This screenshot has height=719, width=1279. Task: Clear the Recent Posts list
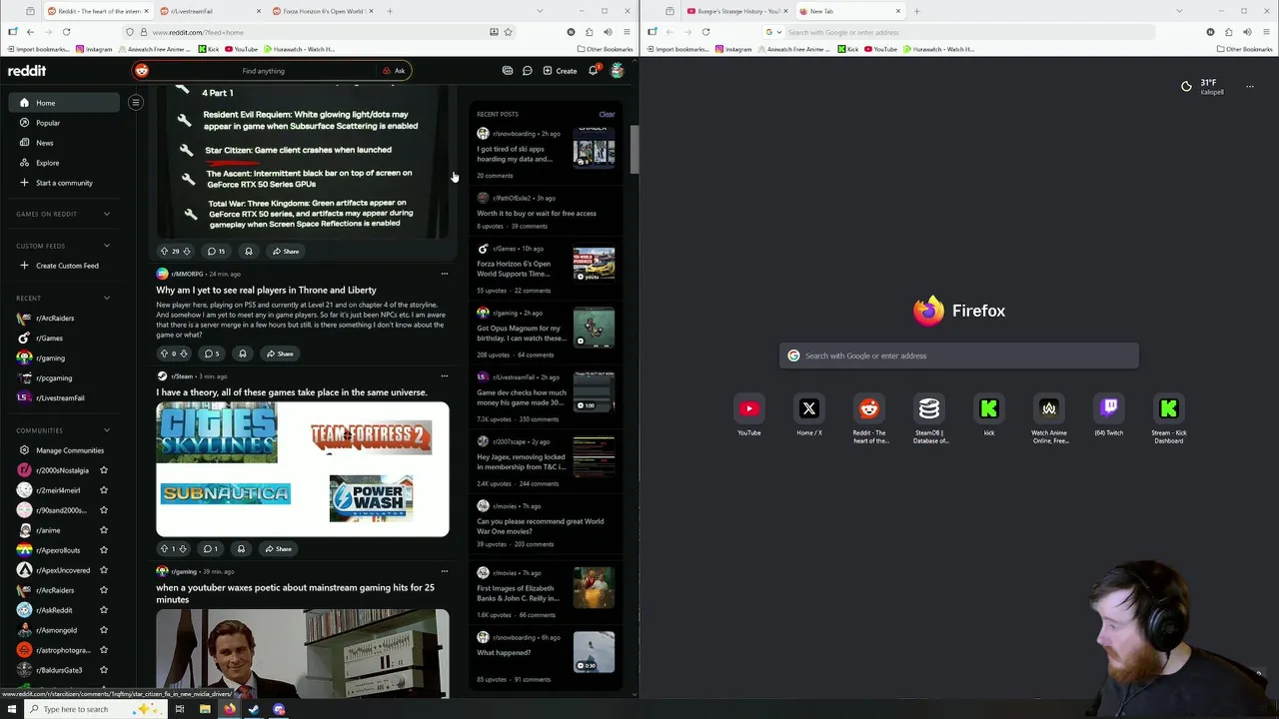click(607, 114)
